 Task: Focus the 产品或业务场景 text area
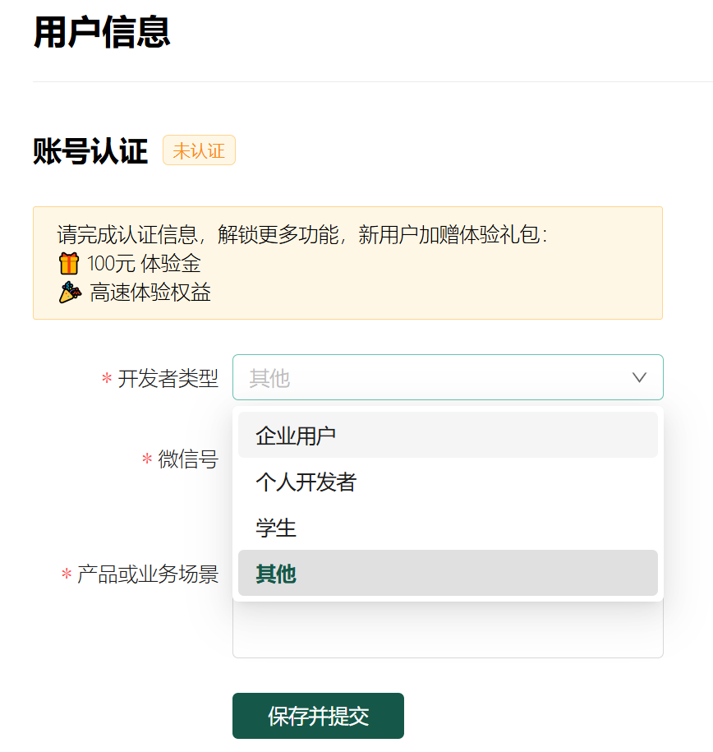[x=448, y=630]
